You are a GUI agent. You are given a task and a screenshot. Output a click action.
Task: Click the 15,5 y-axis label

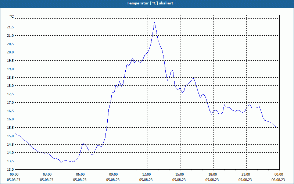pos(10,128)
